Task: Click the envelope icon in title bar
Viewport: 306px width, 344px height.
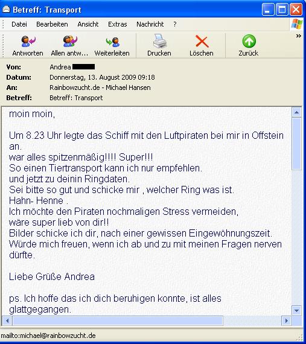Action: tap(6, 10)
